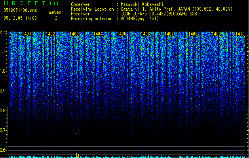249x158 pixels.
Task: Click the date stamp 05.12.05 14:00
Action: (20, 18)
